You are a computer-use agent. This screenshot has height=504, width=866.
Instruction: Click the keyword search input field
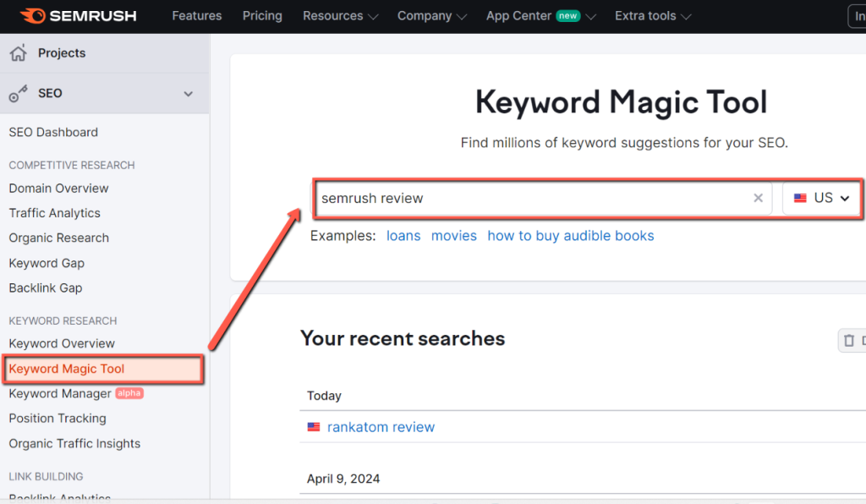click(x=524, y=198)
